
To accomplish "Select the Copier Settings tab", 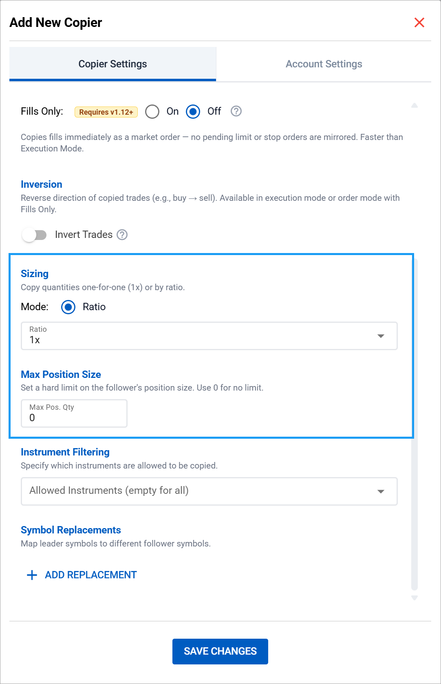I will coord(112,64).
